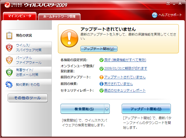Click the 前回の検索: label
The height and width of the screenshot is (138, 186).
click(x=69, y=84)
